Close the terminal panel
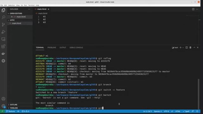 click(x=198, y=47)
